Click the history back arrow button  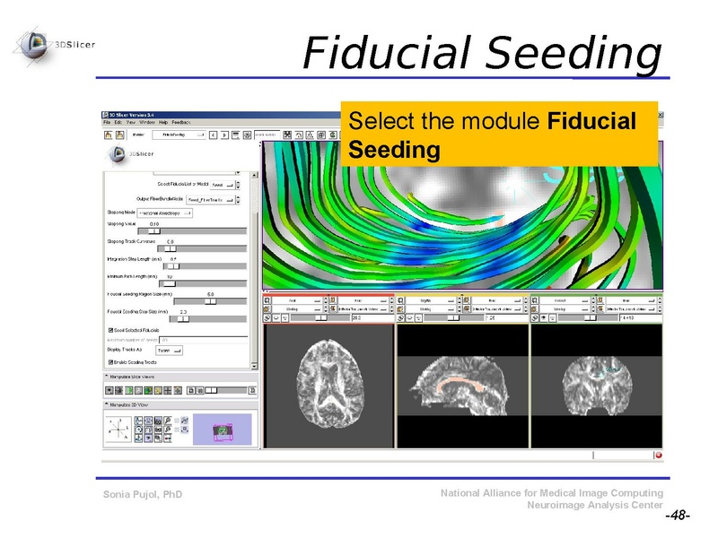tap(213, 134)
